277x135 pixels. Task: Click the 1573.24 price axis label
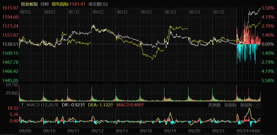pos(10,26)
